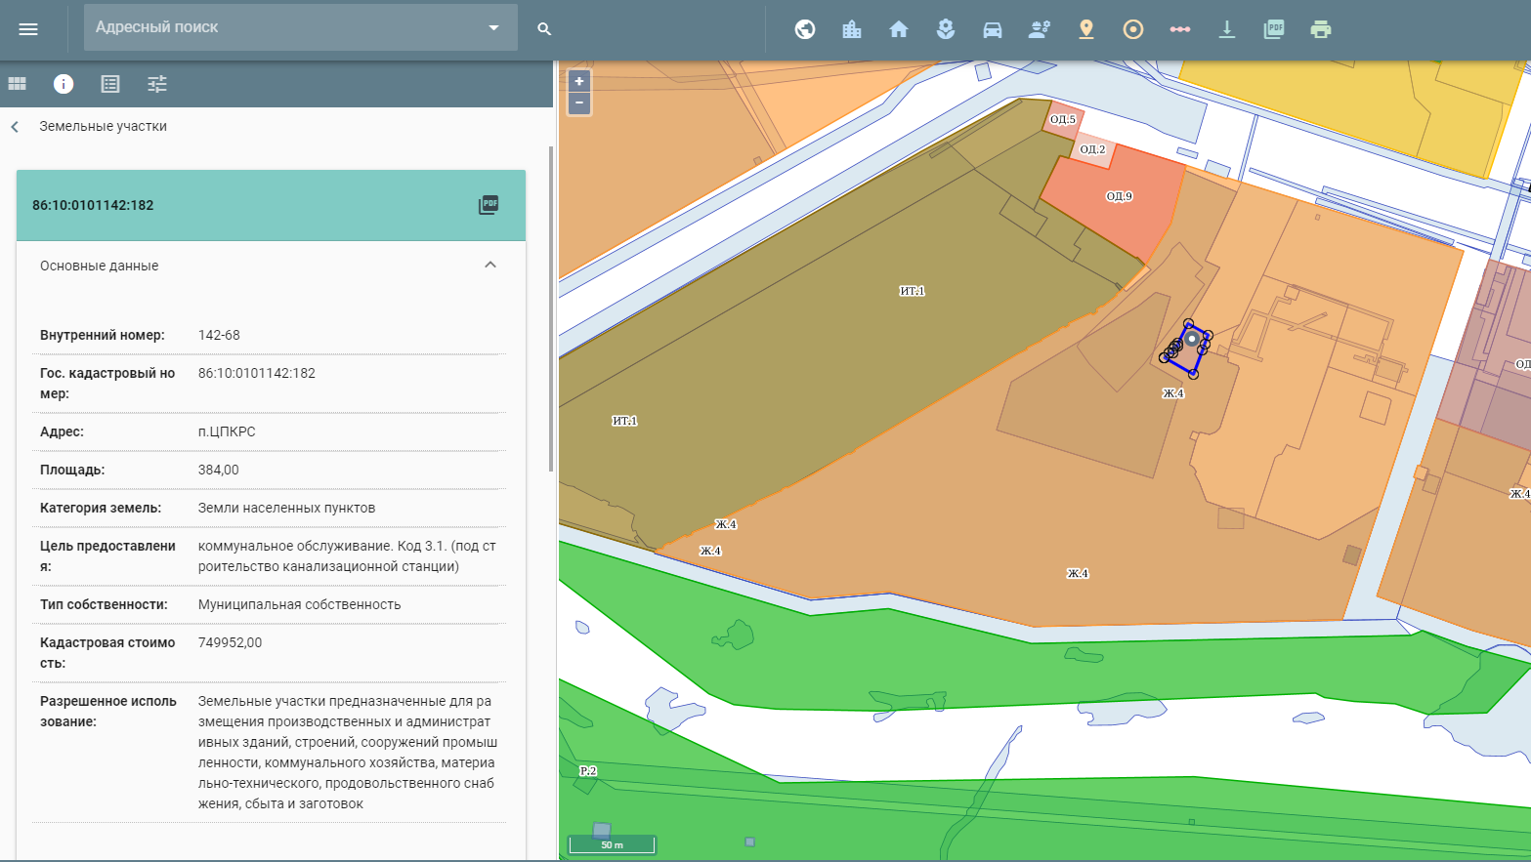
Task: Click the worker with gears icon
Action: 1040,29
